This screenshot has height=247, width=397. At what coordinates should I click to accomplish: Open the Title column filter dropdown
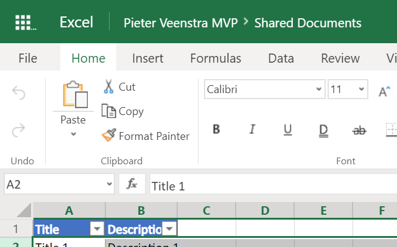97,229
